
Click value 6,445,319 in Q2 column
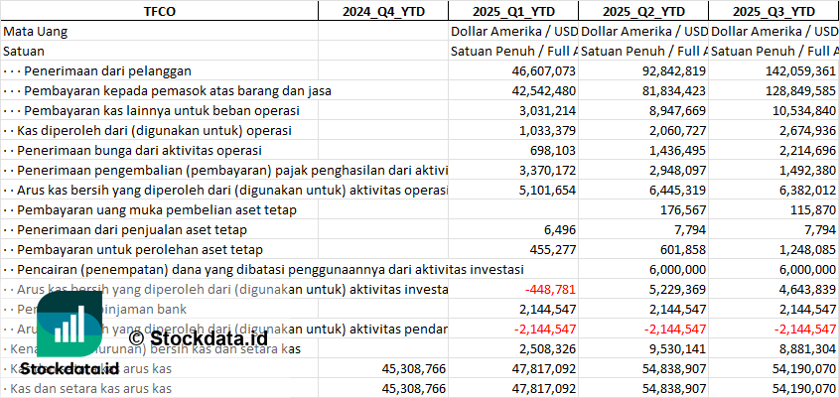pos(675,191)
